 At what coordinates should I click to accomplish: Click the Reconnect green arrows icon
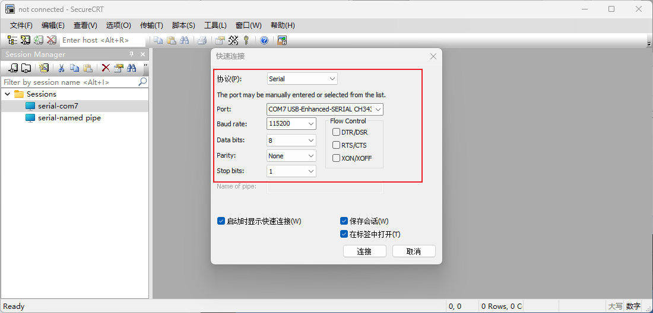click(x=39, y=40)
